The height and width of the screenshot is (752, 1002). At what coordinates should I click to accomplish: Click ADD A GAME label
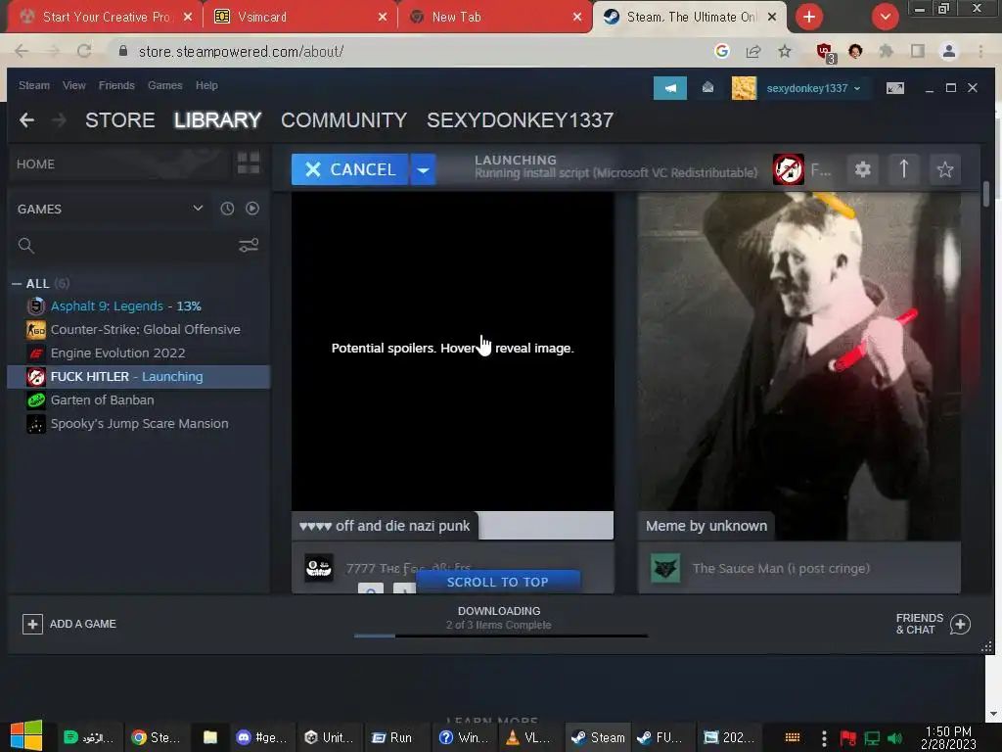point(83,624)
